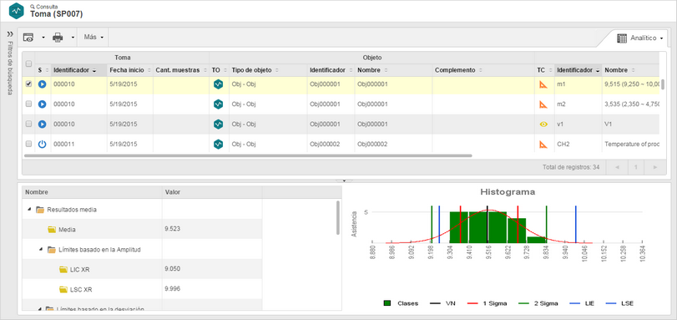Click the yellow eye icon for v1 row
Image resolution: width=677 pixels, height=320 pixels.
(x=543, y=124)
